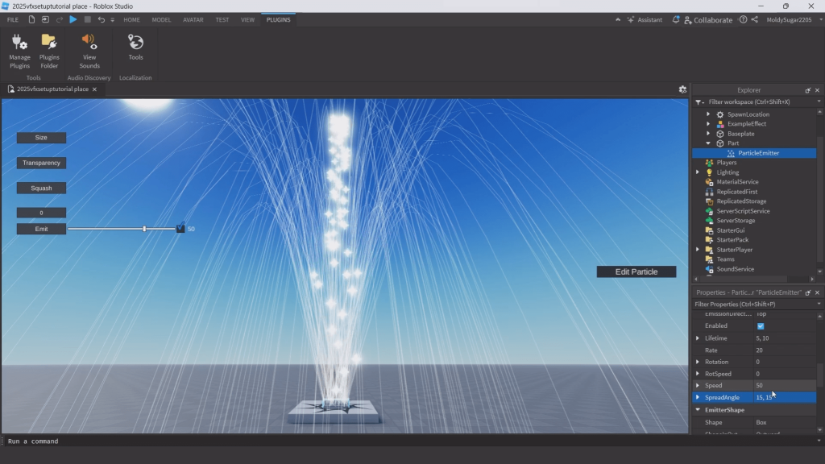Click the Redo arrow
The image size is (825, 464).
click(x=60, y=19)
